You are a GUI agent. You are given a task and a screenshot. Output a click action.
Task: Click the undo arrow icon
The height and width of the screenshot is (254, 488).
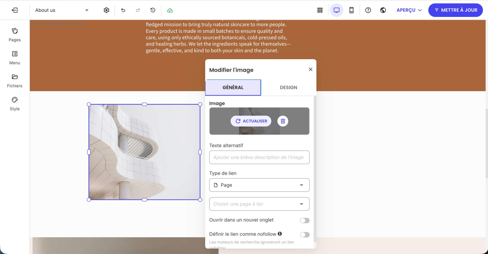coord(123,10)
